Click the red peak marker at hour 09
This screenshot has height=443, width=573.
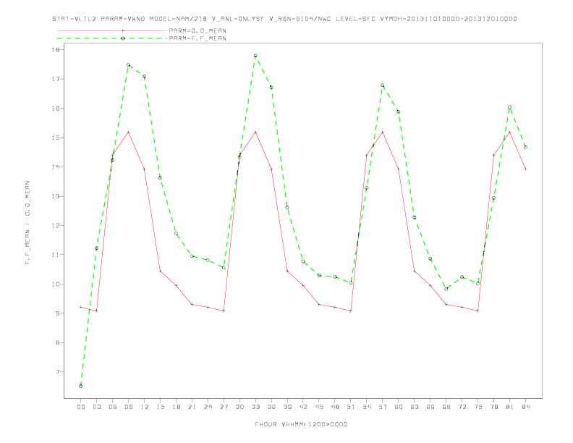[128, 132]
